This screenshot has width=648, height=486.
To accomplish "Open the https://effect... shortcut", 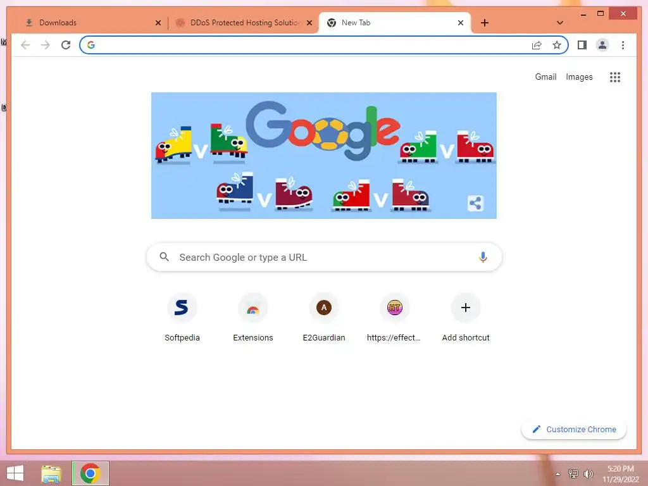I will (395, 318).
